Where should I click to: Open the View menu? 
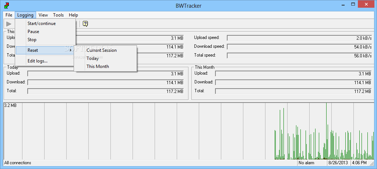coord(43,15)
